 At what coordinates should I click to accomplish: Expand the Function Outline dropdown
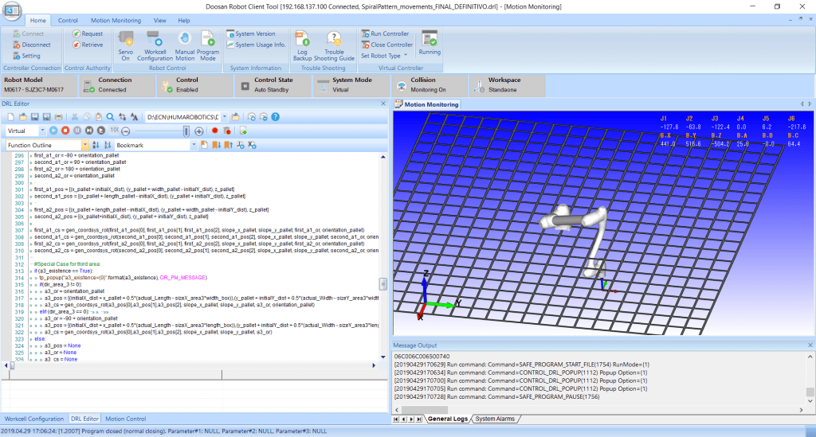(x=85, y=145)
